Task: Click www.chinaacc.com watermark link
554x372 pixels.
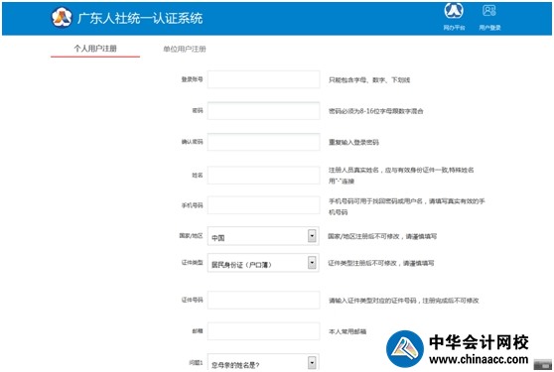Action: click(479, 360)
